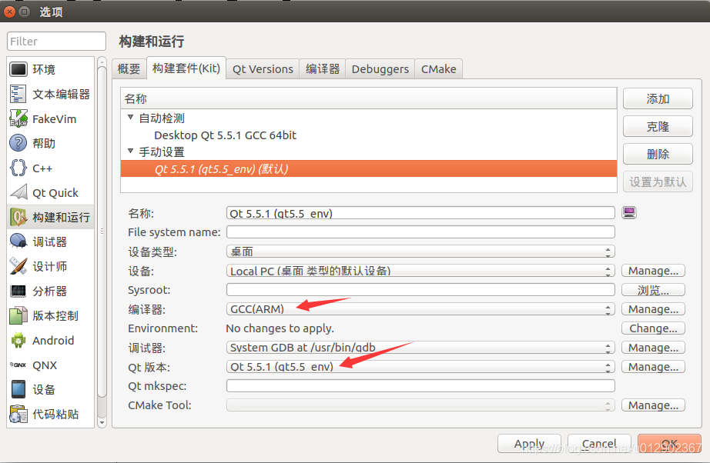Click the Sysroot path field
This screenshot has height=463, width=710.
click(420, 290)
